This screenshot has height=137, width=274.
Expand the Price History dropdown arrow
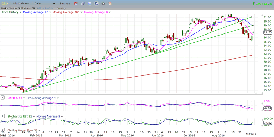coord(21,12)
